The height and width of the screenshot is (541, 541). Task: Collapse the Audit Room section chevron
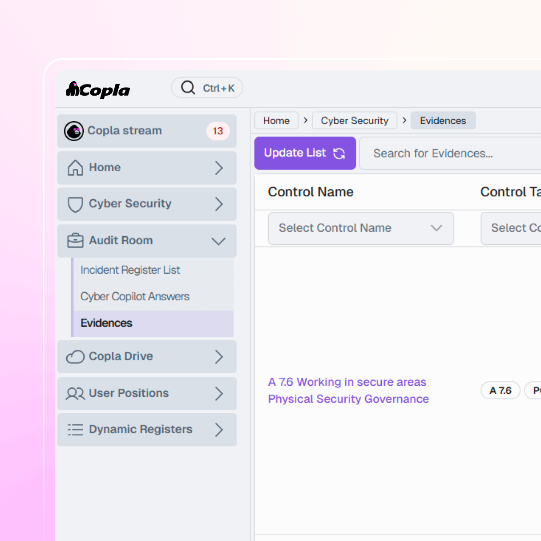(218, 241)
